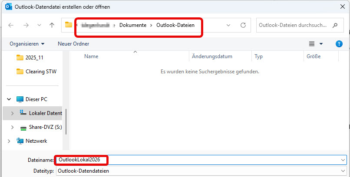Expand the Netzwerk tree node

(x=9, y=141)
